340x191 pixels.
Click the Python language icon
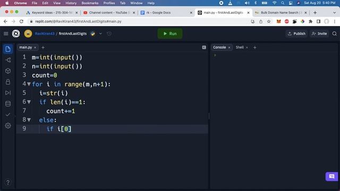point(93,33)
